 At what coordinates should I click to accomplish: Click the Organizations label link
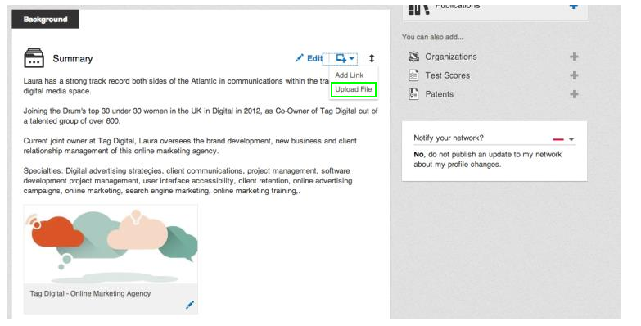point(451,57)
